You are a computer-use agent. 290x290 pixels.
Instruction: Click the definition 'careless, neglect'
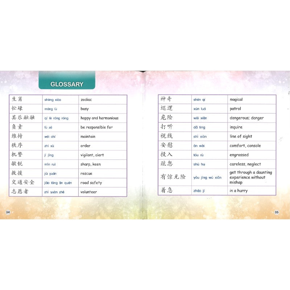tap(245, 164)
